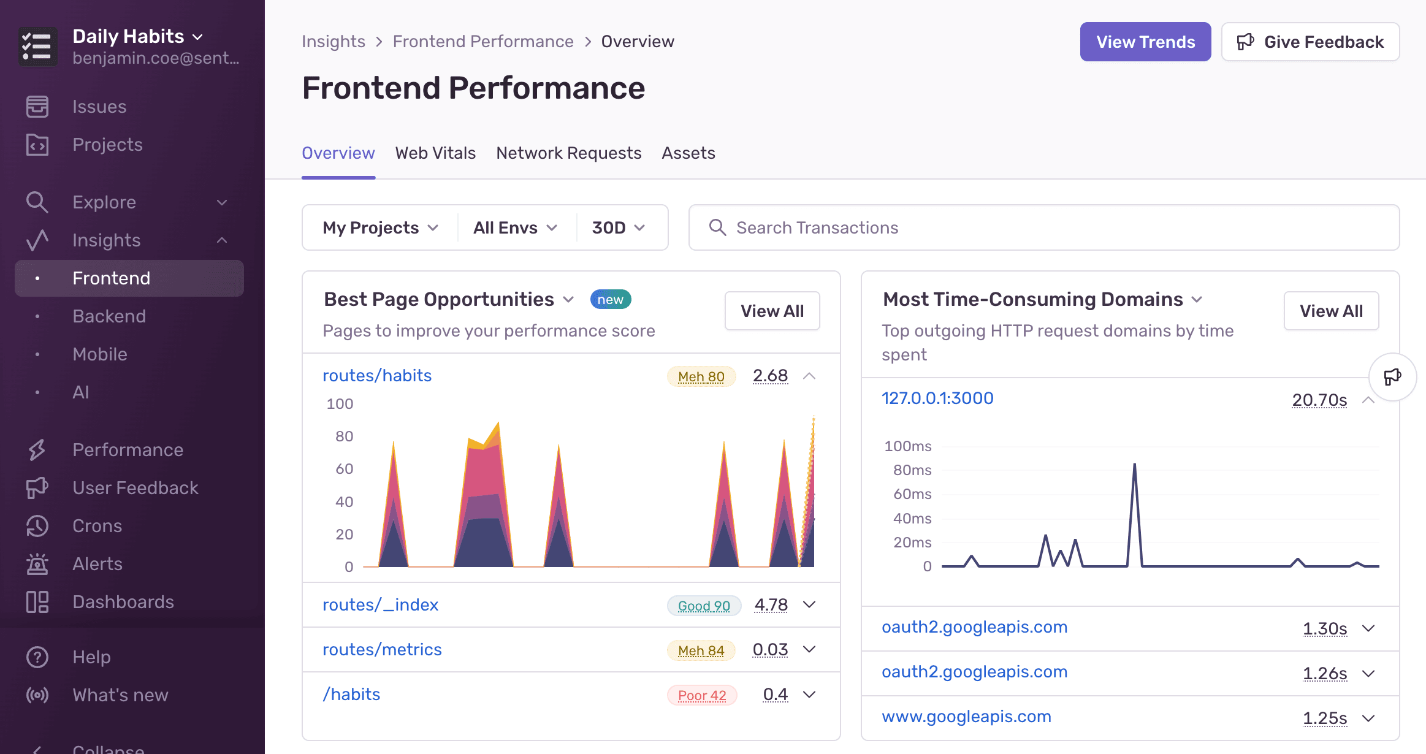The height and width of the screenshot is (754, 1426).
Task: Open the Projects code-folder icon
Action: pos(37,145)
